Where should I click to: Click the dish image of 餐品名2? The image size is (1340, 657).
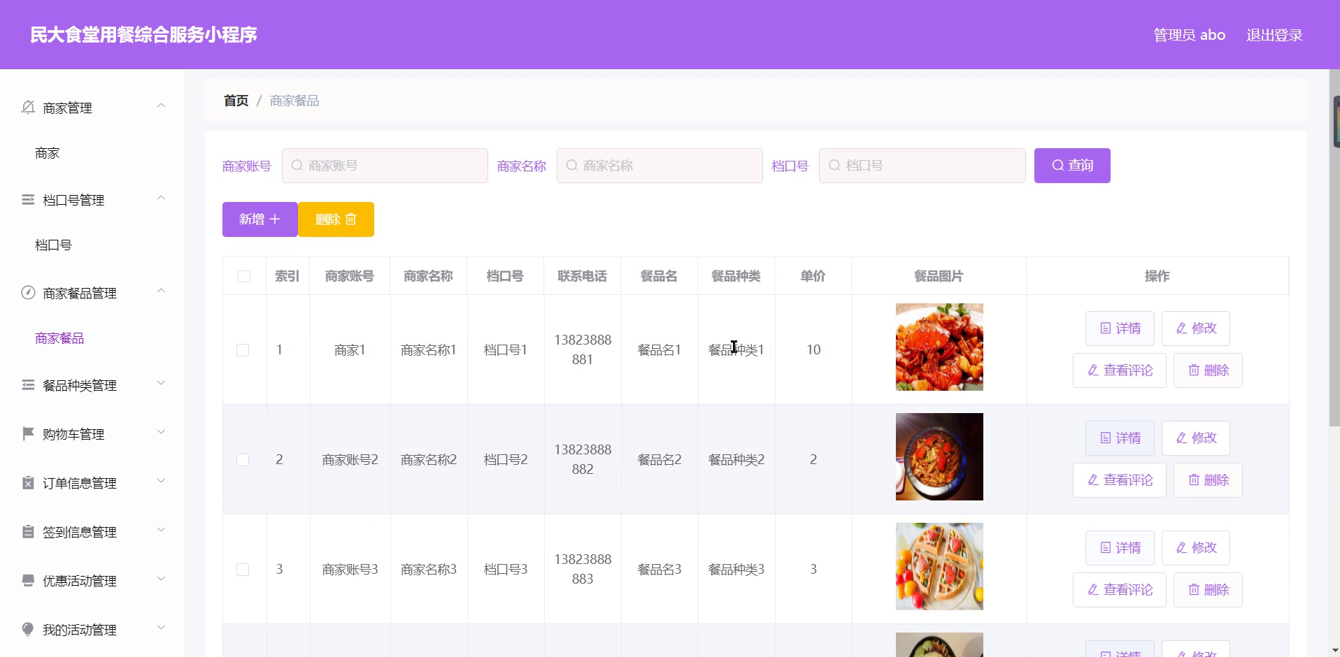pos(939,456)
